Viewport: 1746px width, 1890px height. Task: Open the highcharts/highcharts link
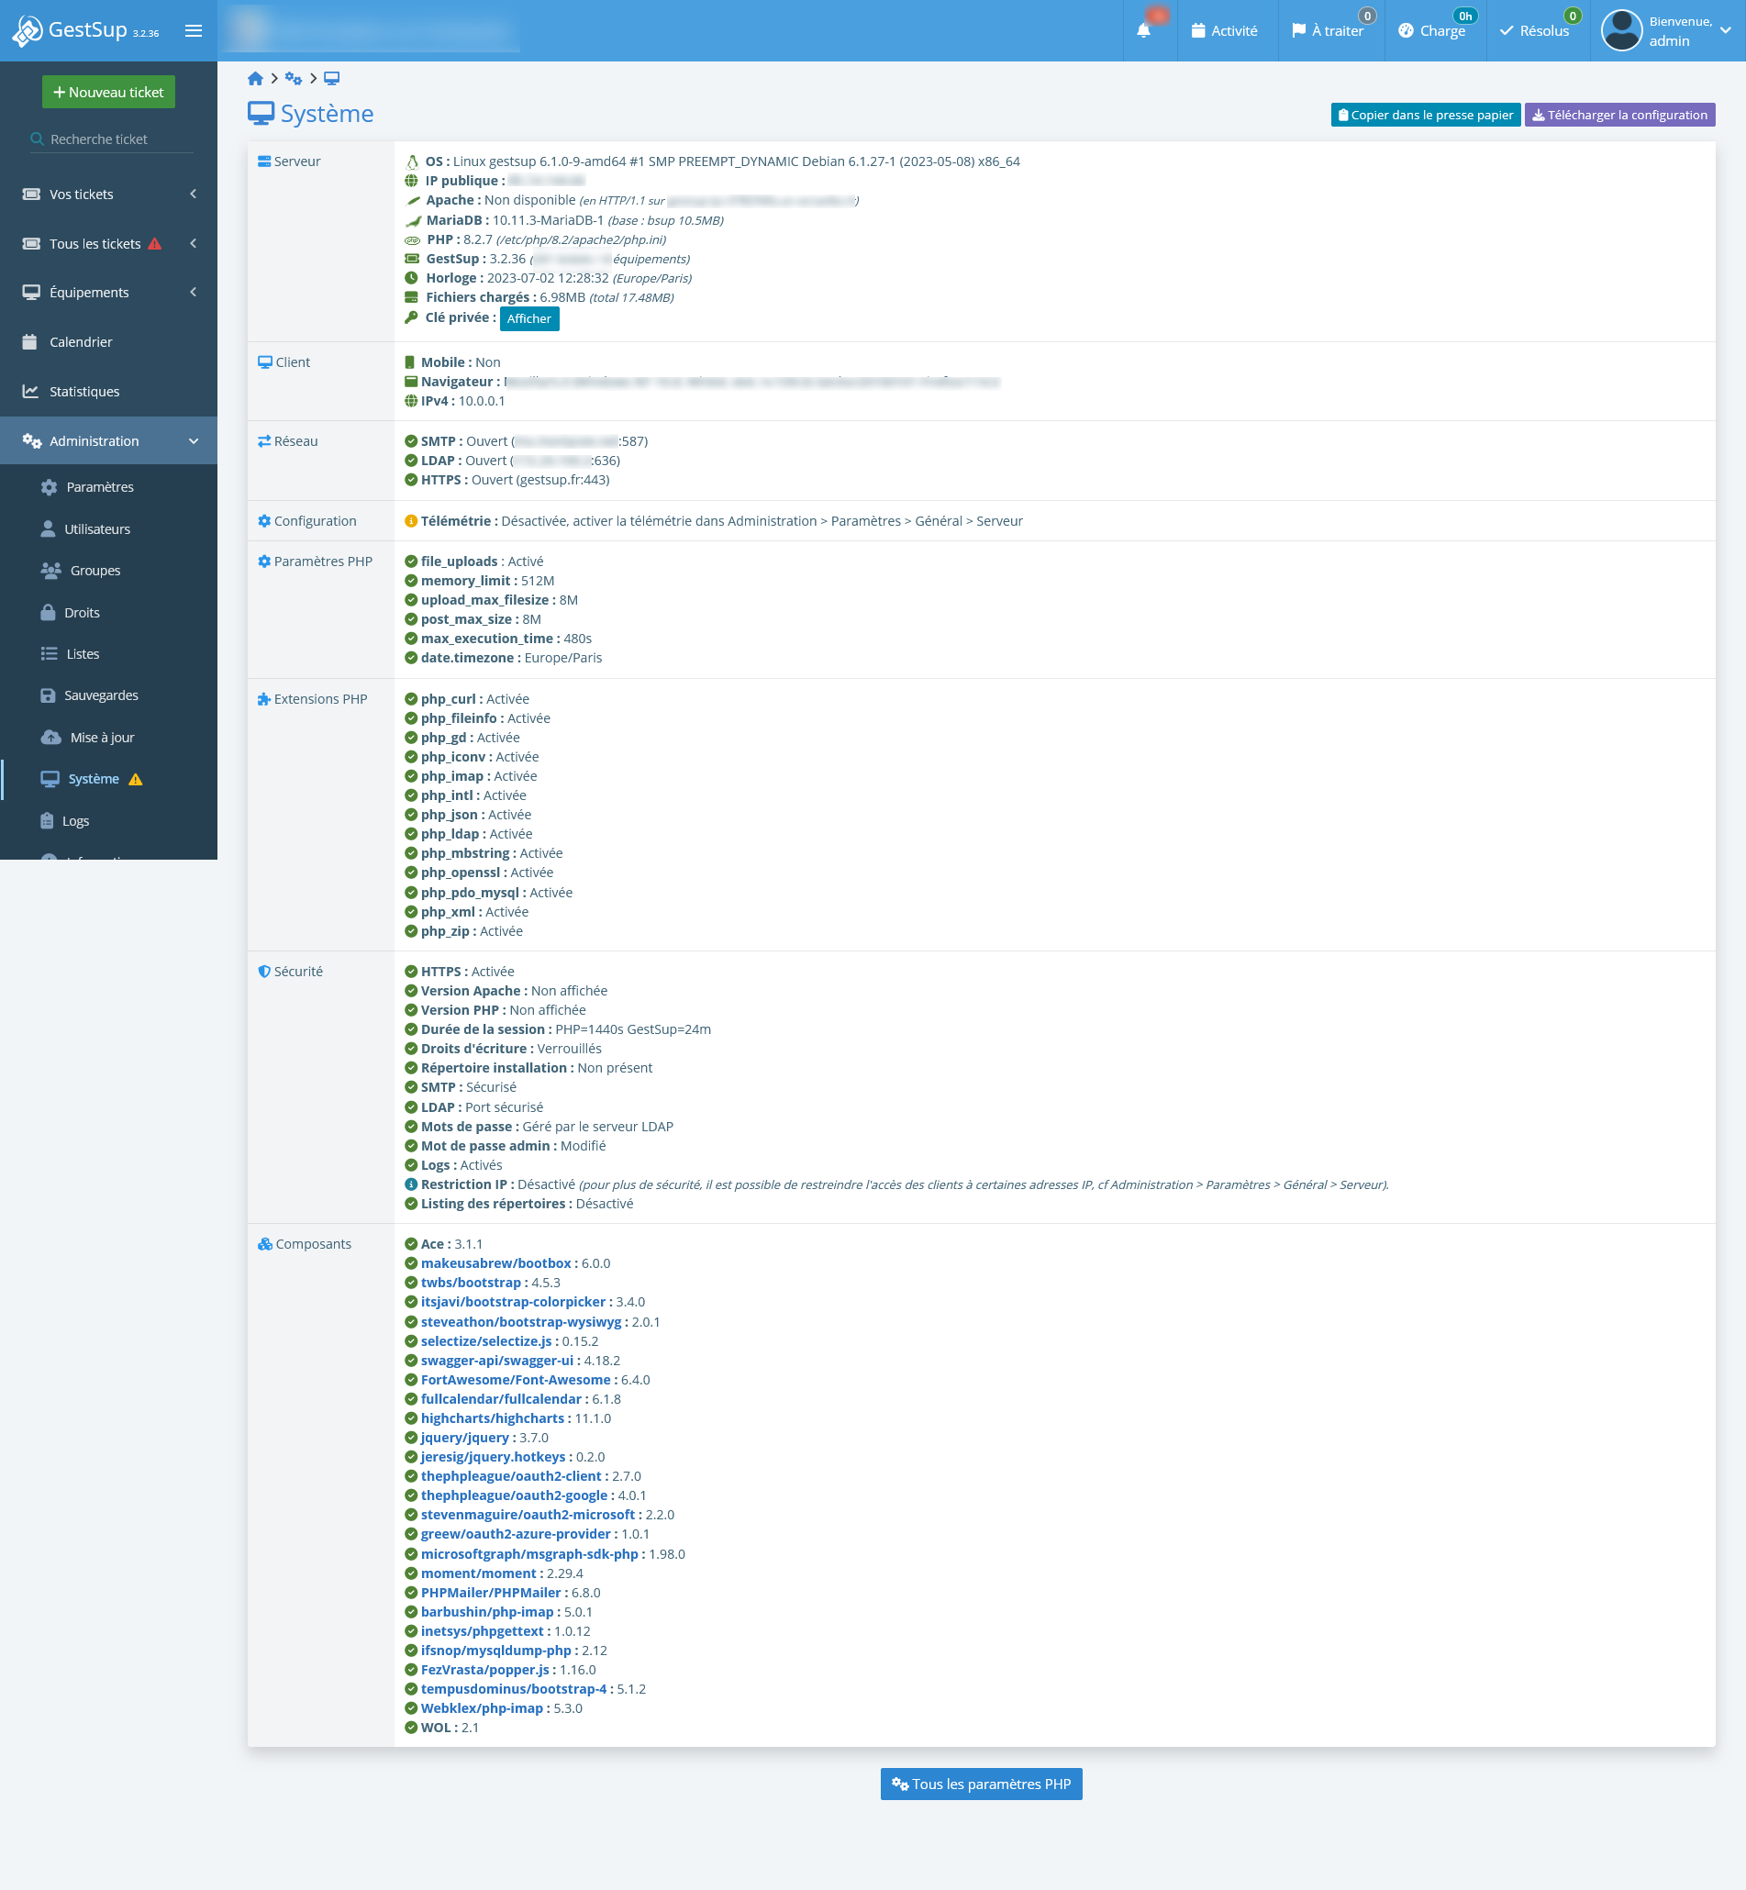pyautogui.click(x=493, y=1417)
